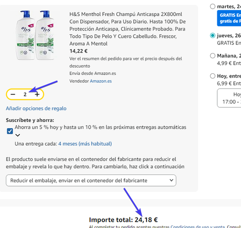Change delivery frequency 4 meses link
Viewport: 241px width, 228px height.
85,144
